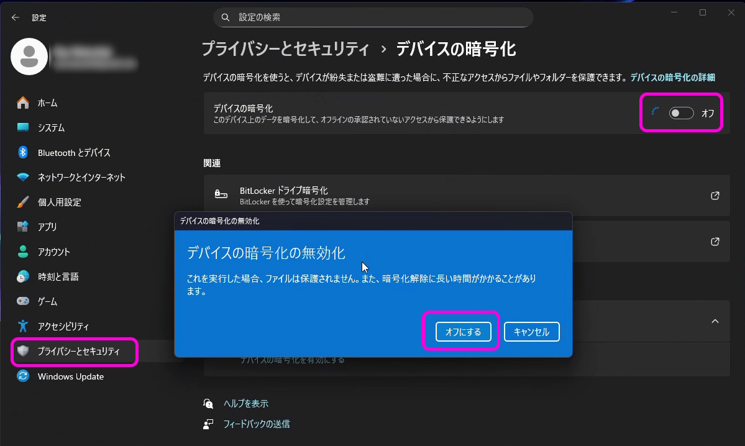Click フィードバックの送信 link
The height and width of the screenshot is (446, 745).
tap(256, 424)
